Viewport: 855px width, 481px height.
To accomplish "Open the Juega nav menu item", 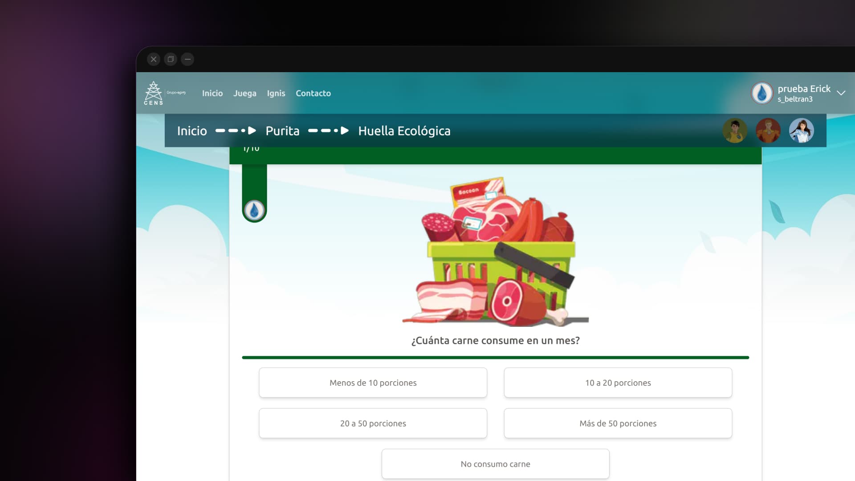I will pyautogui.click(x=244, y=93).
